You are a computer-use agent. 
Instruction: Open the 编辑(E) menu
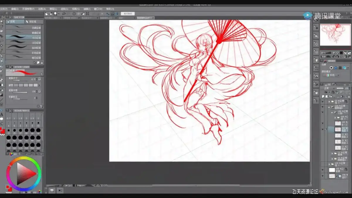15,9
